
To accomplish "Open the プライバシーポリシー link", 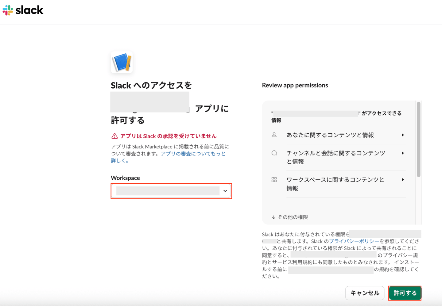I will pos(354,241).
